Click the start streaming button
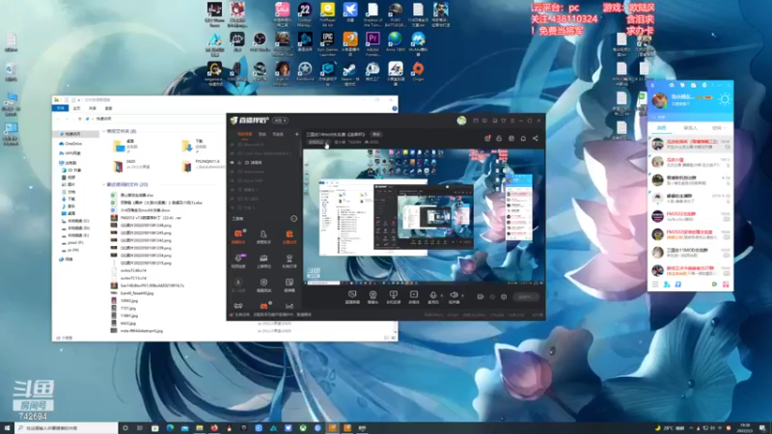The width and height of the screenshot is (772, 434). pos(525,297)
